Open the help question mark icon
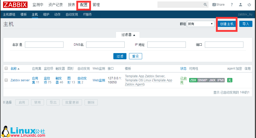 pyautogui.click(x=232, y=5)
